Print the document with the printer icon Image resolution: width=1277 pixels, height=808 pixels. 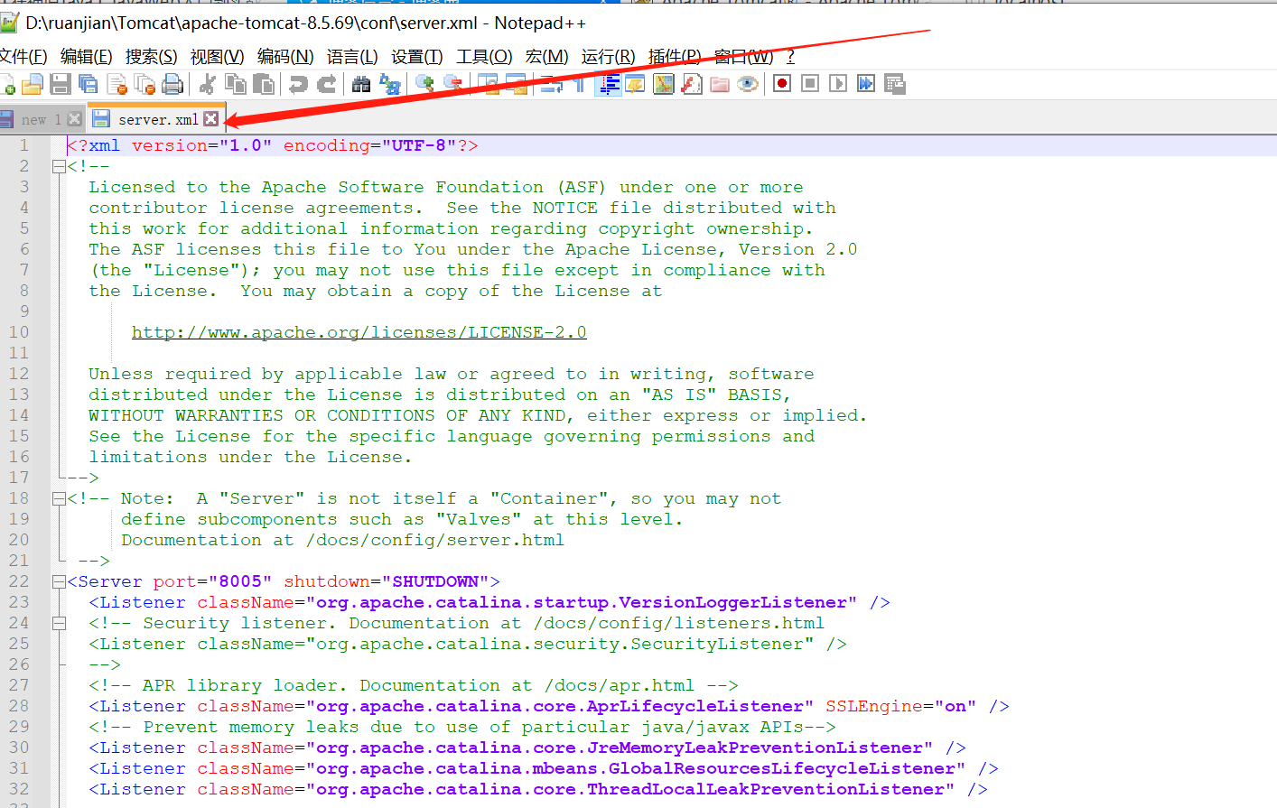tap(172, 84)
